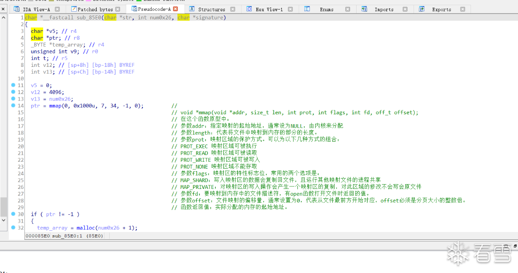Click the Imports tab icon

(x=365, y=9)
